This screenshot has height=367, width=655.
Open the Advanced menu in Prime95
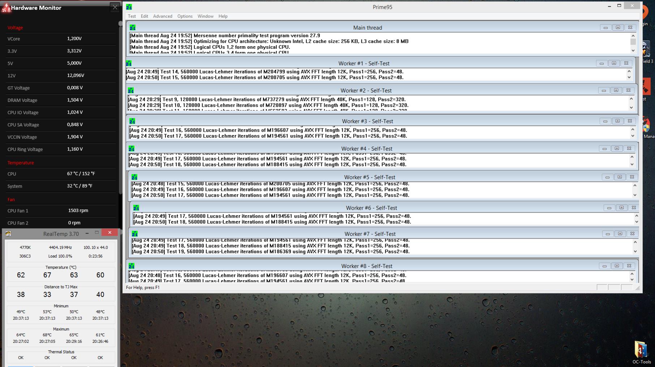[163, 16]
